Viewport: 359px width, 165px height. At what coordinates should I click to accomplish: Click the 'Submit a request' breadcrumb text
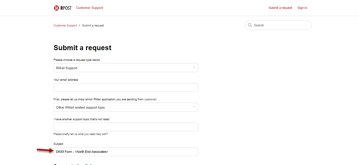click(x=93, y=26)
